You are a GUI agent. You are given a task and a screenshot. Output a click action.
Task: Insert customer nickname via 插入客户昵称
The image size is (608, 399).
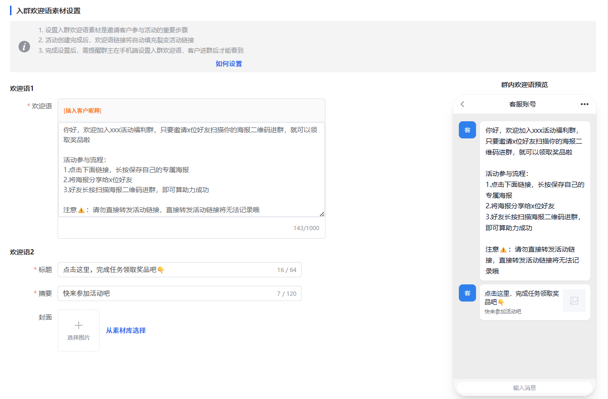[82, 111]
